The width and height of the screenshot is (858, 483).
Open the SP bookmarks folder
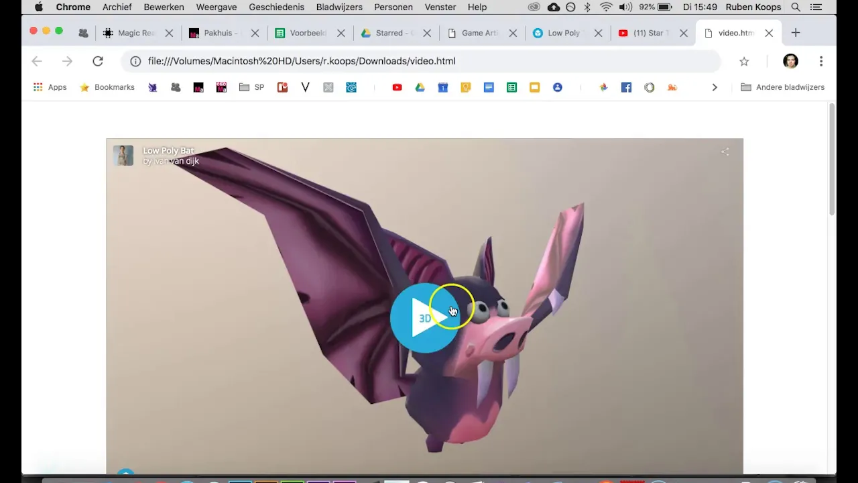[x=252, y=87]
